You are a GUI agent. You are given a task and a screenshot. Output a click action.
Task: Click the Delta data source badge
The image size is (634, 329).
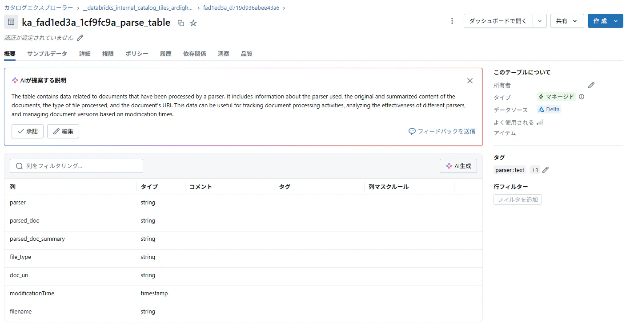coord(549,109)
